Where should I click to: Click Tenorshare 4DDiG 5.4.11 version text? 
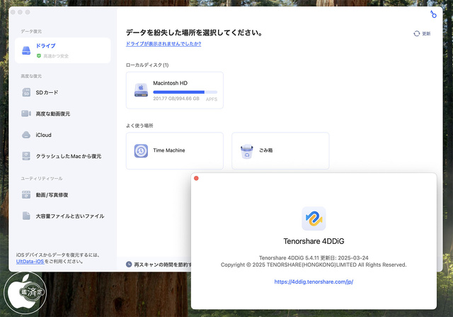tap(314, 257)
